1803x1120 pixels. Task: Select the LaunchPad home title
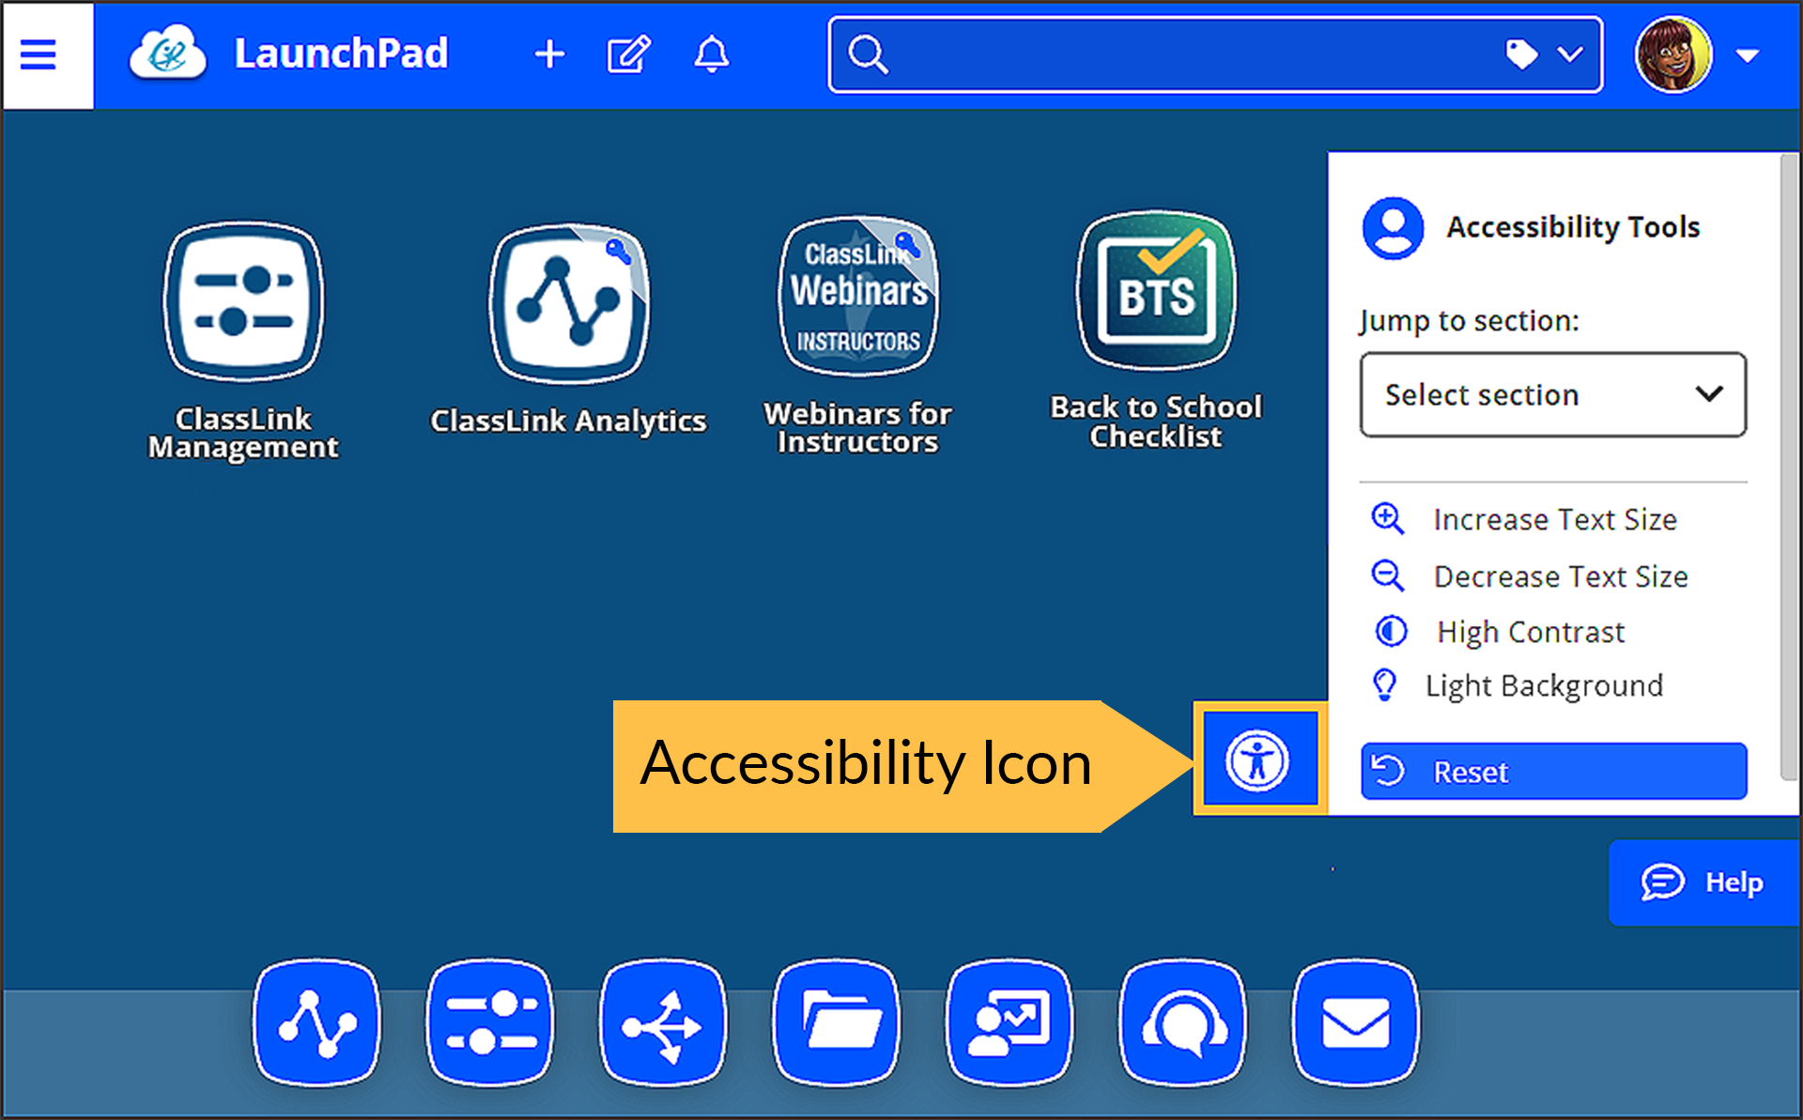[x=342, y=54]
